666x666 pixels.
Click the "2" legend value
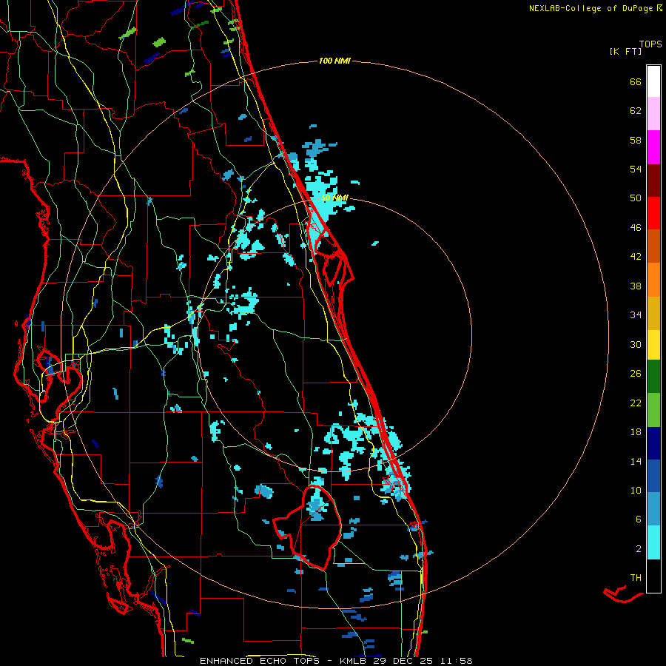coord(639,549)
